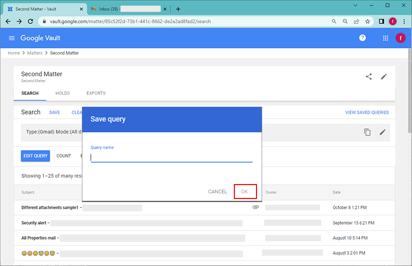Open a new browser tab
Image resolution: width=412 pixels, height=266 pixels.
[x=178, y=9]
